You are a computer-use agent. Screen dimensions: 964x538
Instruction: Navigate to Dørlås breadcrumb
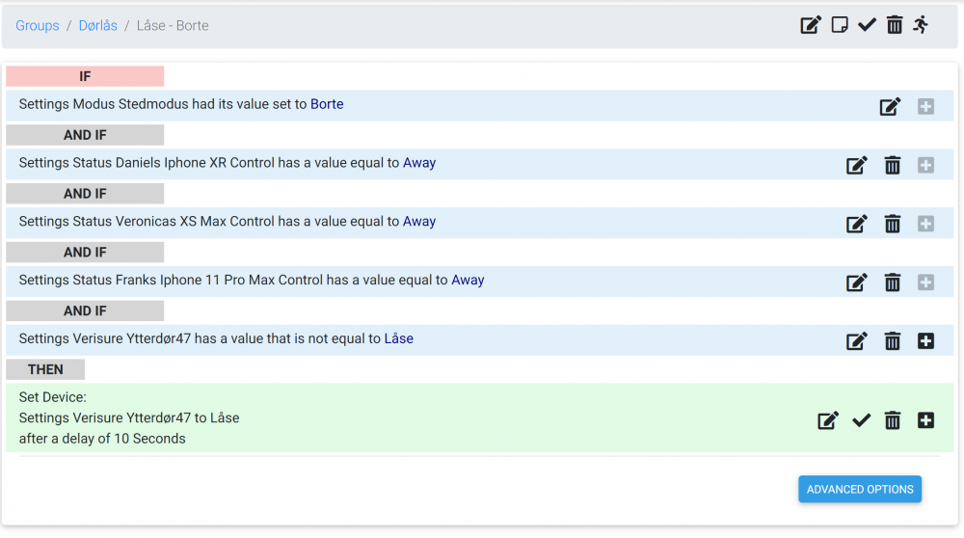click(97, 25)
